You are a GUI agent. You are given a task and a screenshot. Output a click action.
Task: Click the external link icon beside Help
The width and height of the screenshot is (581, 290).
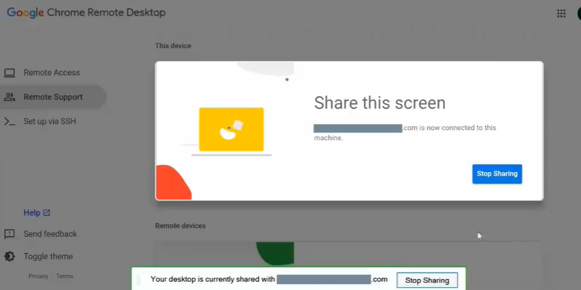pyautogui.click(x=46, y=212)
